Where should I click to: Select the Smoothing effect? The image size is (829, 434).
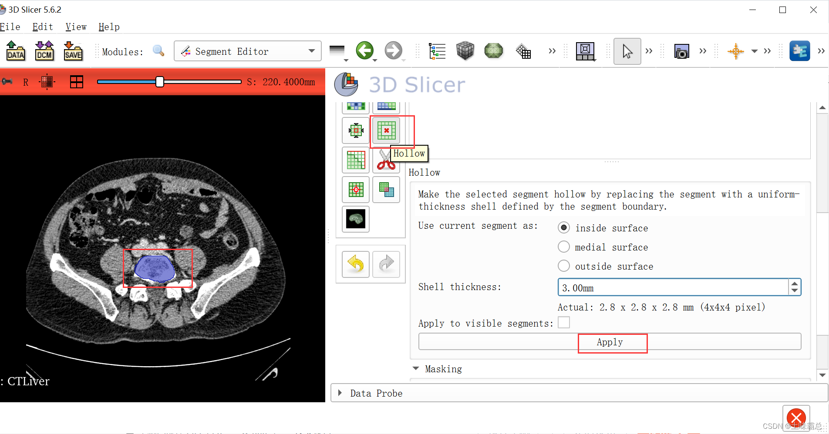click(356, 160)
